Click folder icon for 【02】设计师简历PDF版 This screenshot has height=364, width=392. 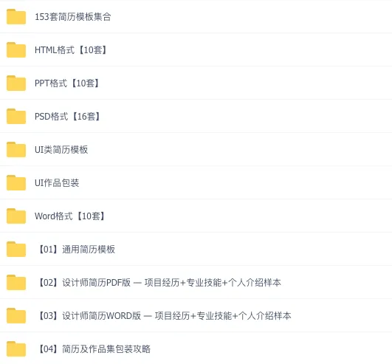coord(16,283)
